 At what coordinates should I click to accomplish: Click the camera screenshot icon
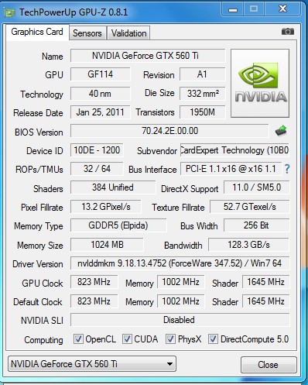(288, 32)
